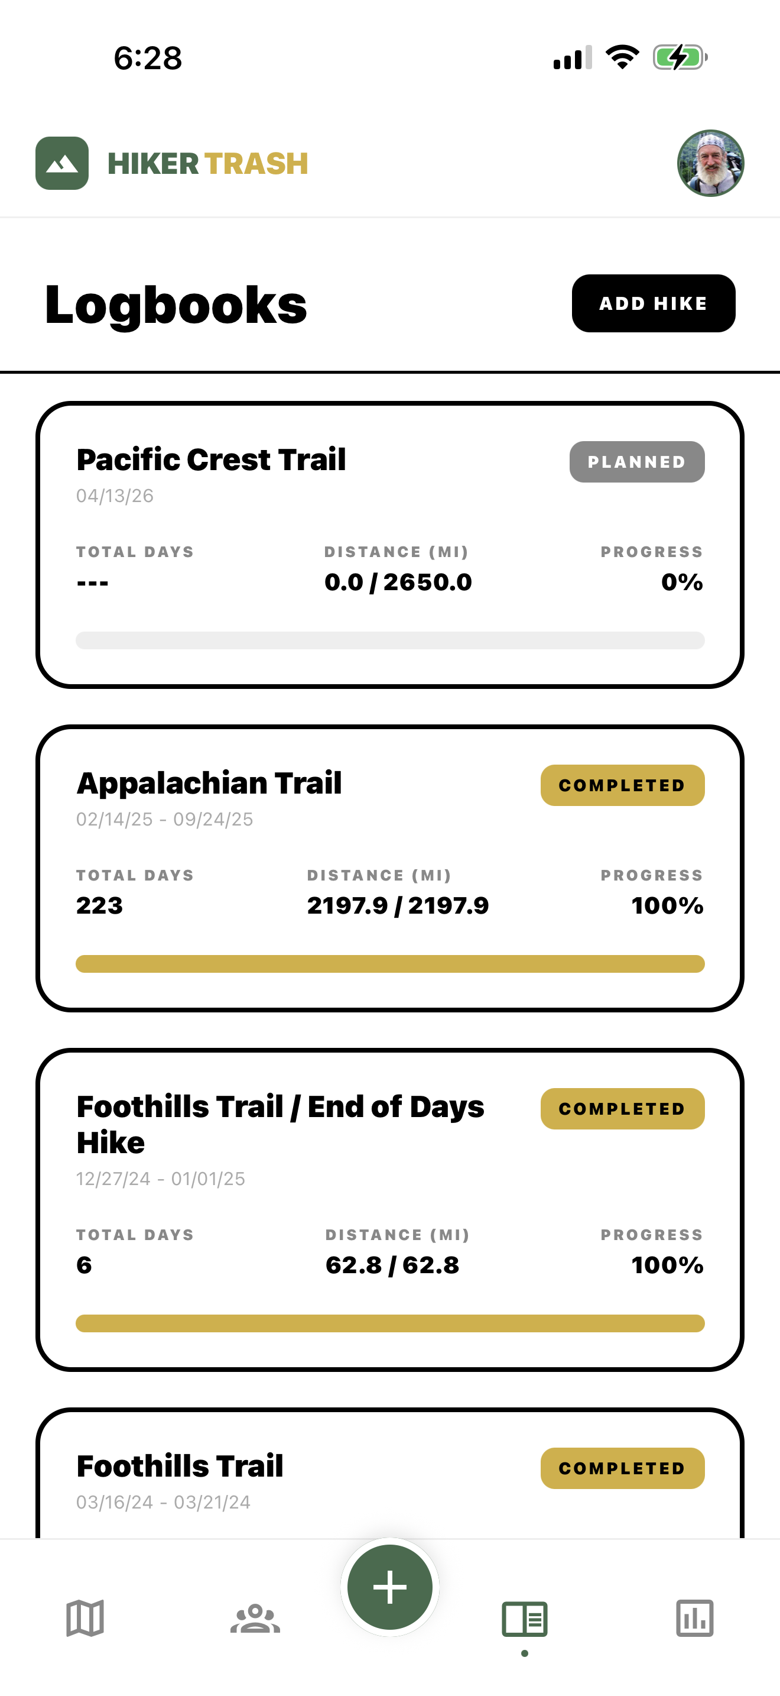
Task: Tap the HIKER TRASH app title
Action: (208, 164)
